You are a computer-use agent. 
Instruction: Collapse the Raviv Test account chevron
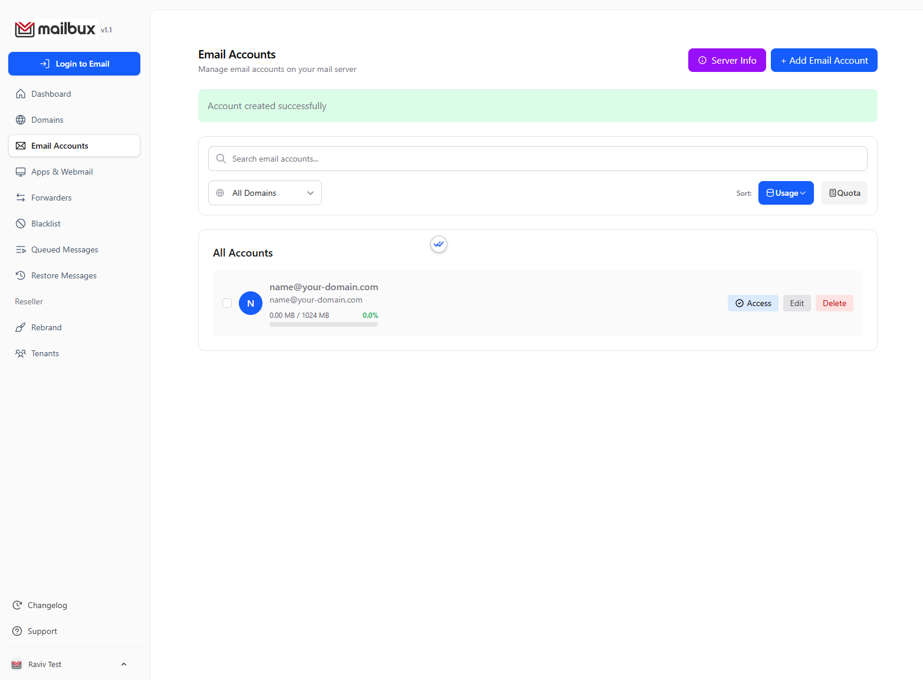click(123, 664)
